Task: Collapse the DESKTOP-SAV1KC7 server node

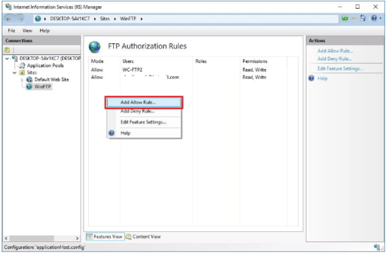Action: 7,59
